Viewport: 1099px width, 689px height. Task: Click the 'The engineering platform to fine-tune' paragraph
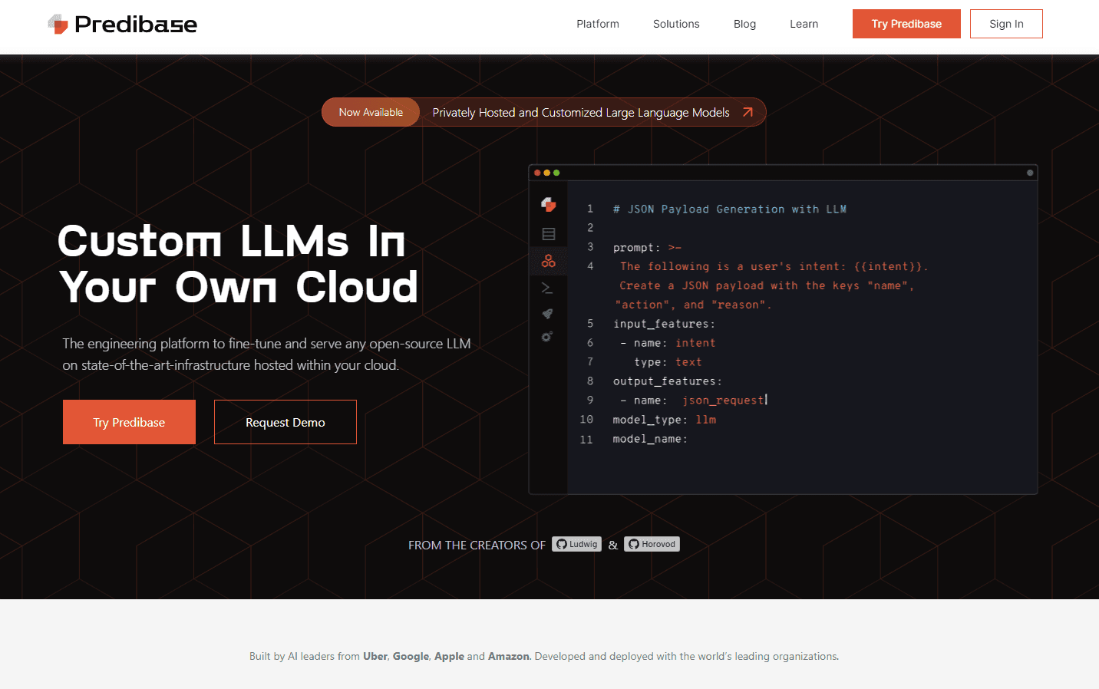[266, 354]
